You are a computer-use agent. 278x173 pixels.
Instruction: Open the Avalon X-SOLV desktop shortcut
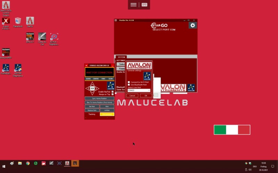point(6,24)
